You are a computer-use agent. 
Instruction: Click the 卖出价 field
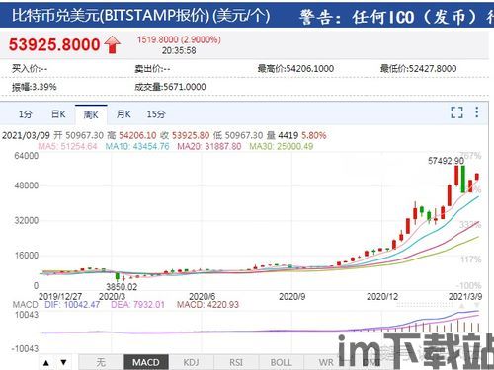[x=152, y=69]
